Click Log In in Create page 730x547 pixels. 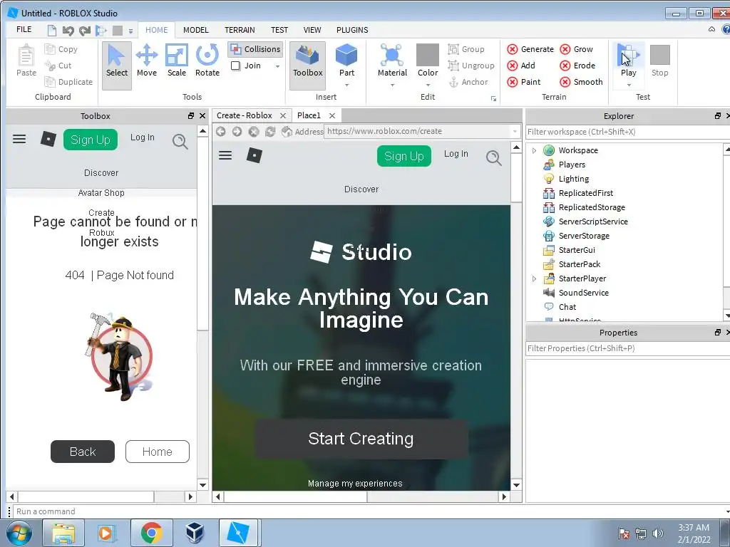point(456,154)
